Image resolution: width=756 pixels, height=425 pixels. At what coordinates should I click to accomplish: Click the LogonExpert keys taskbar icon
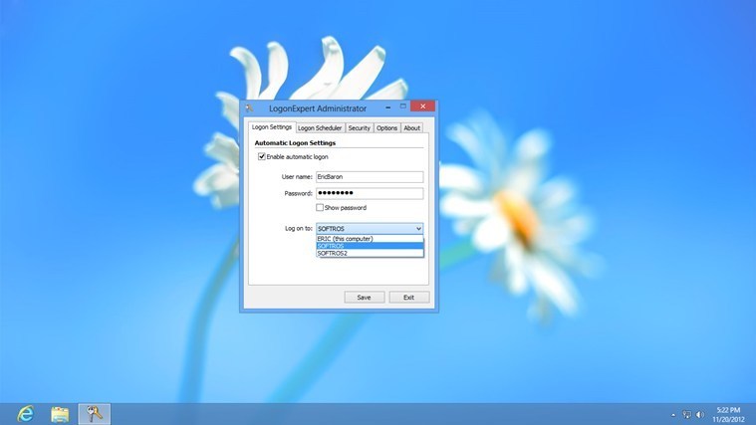click(x=95, y=412)
